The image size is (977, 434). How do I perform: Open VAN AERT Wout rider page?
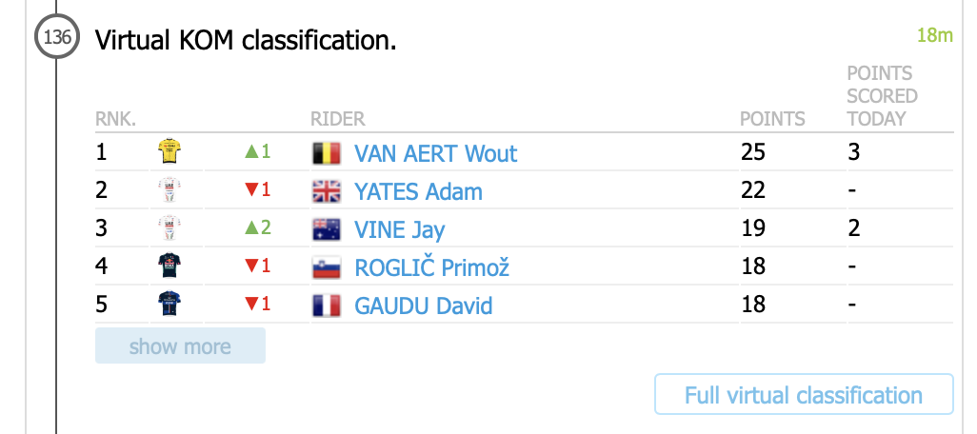tap(436, 153)
